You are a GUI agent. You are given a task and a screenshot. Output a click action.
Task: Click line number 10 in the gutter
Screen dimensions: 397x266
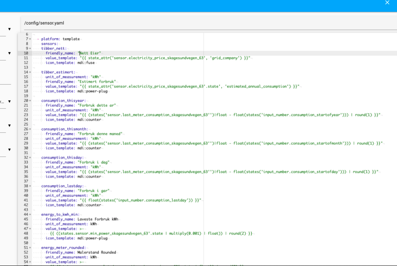point(26,53)
